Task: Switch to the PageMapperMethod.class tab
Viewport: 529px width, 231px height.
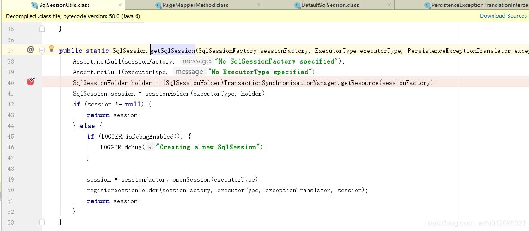Action: click(x=195, y=5)
